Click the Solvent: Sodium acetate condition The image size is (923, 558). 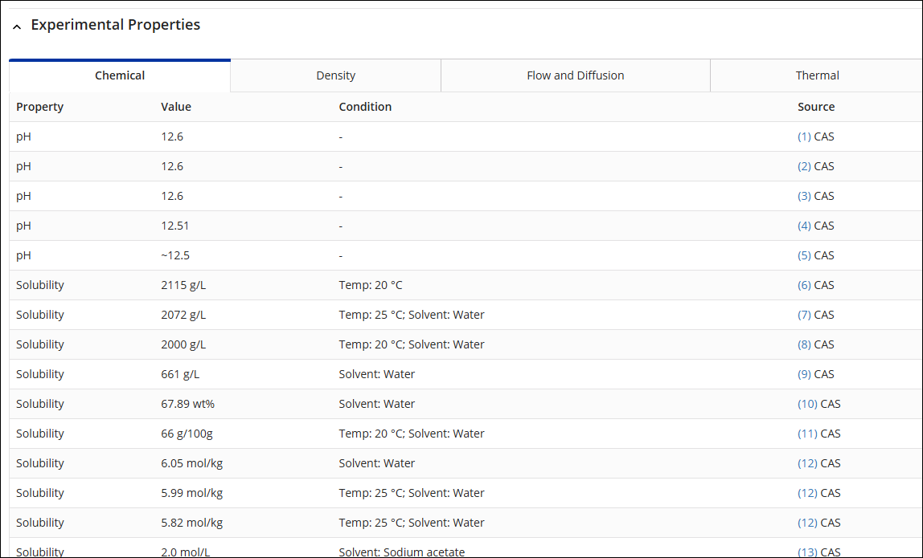point(401,552)
